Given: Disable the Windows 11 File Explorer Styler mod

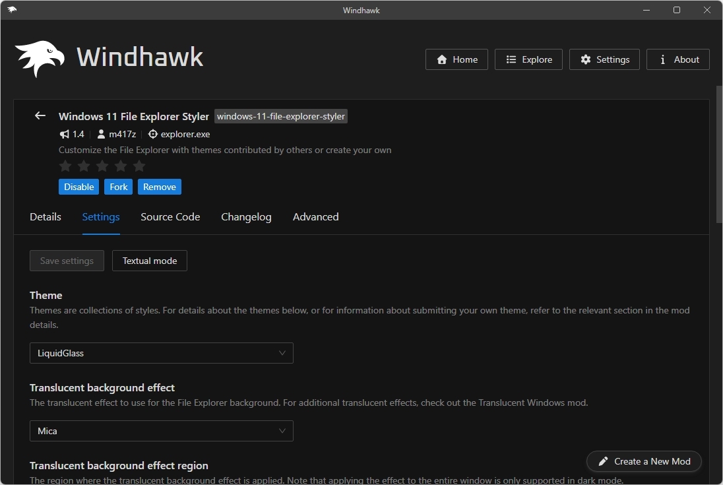Looking at the screenshot, I should (79, 187).
